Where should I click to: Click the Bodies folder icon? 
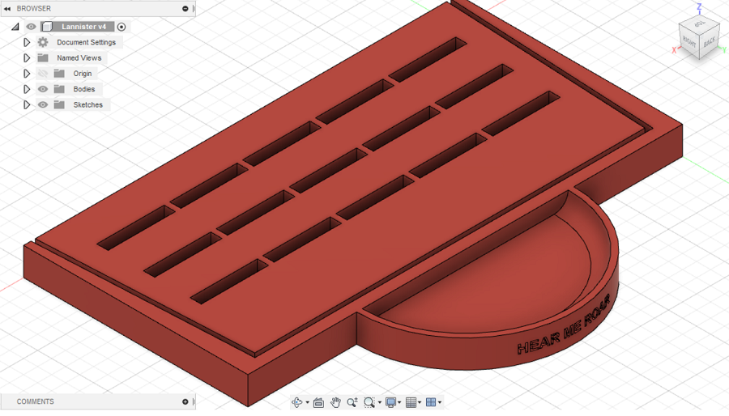[59, 89]
